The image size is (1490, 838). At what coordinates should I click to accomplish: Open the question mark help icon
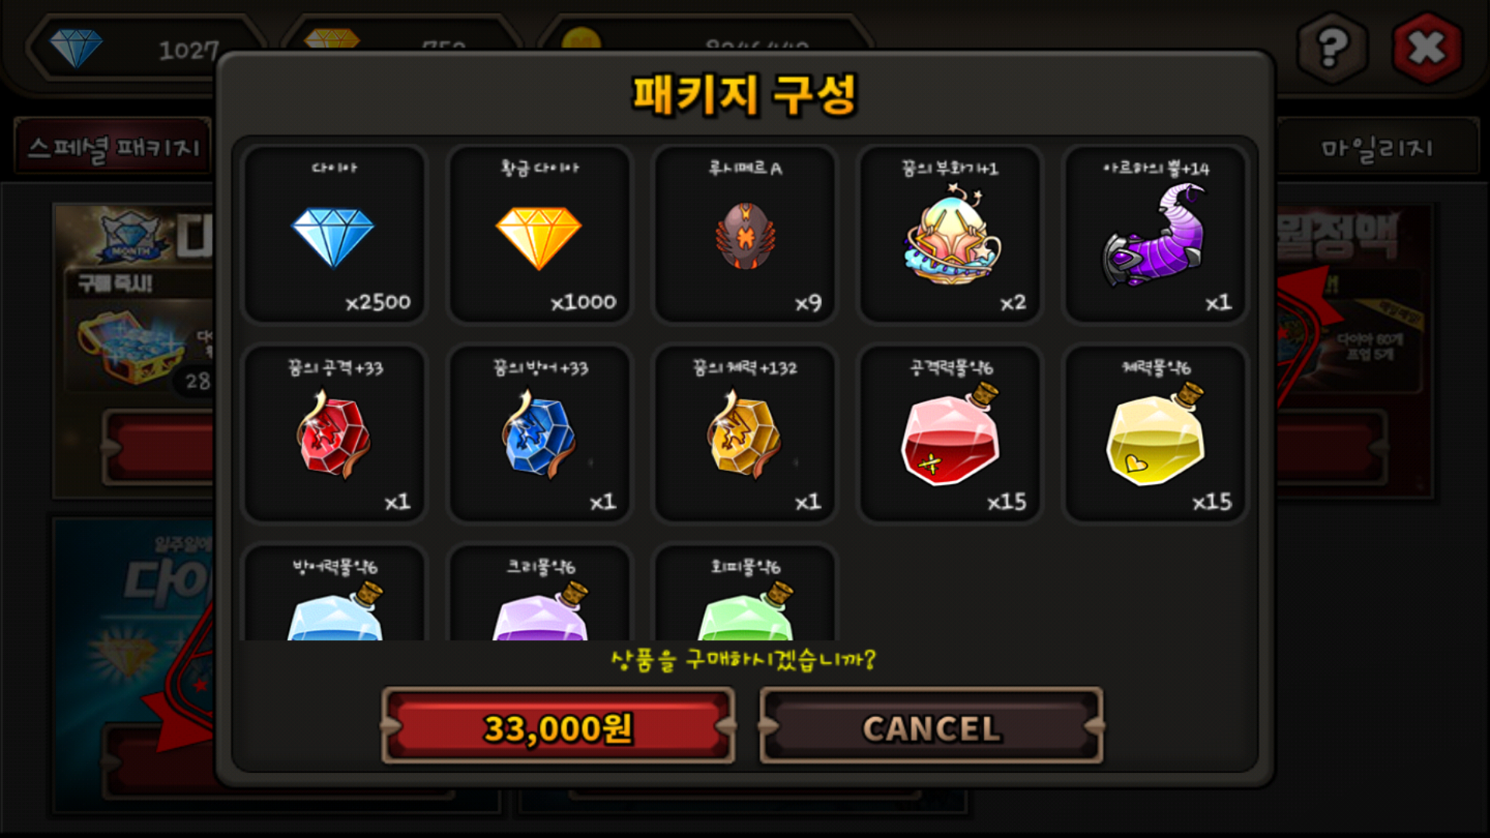[1332, 48]
